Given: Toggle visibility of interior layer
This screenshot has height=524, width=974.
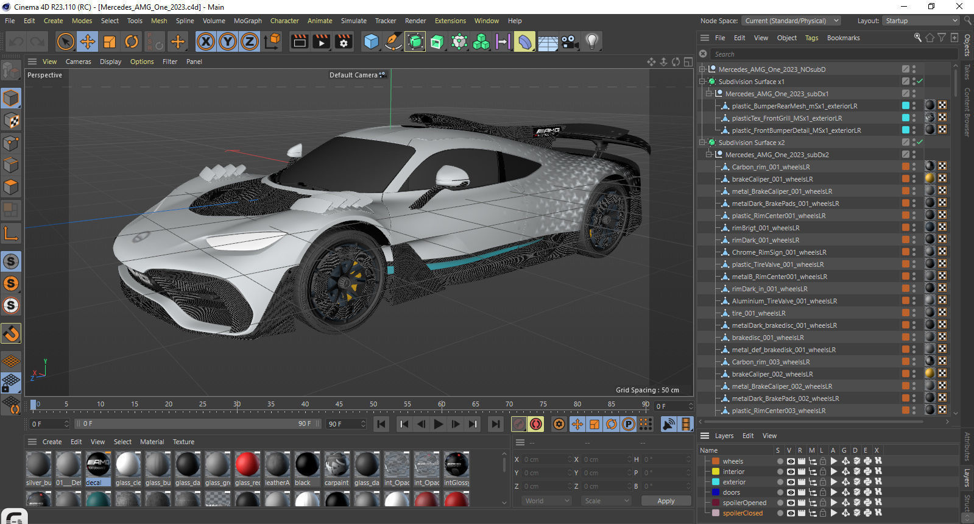Looking at the screenshot, I should click(791, 472).
